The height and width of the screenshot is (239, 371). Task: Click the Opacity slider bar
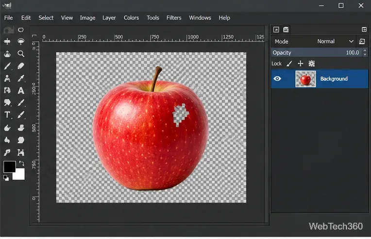317,53
